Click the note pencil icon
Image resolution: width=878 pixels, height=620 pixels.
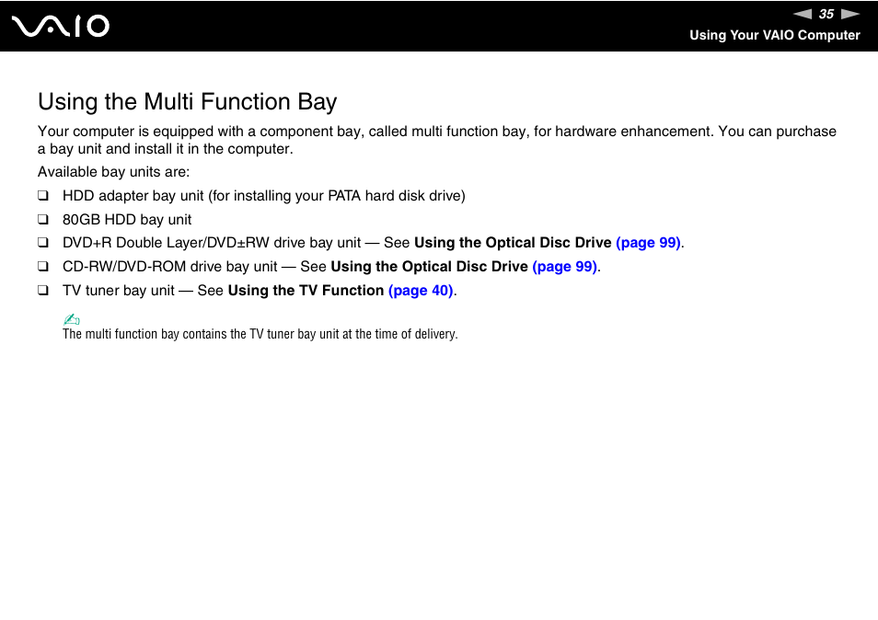(71, 319)
